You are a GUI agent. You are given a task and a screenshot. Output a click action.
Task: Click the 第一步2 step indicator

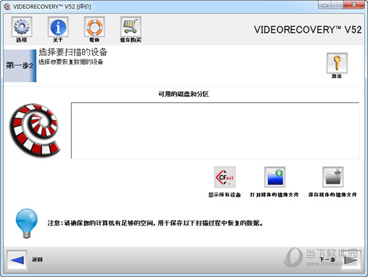click(x=20, y=66)
